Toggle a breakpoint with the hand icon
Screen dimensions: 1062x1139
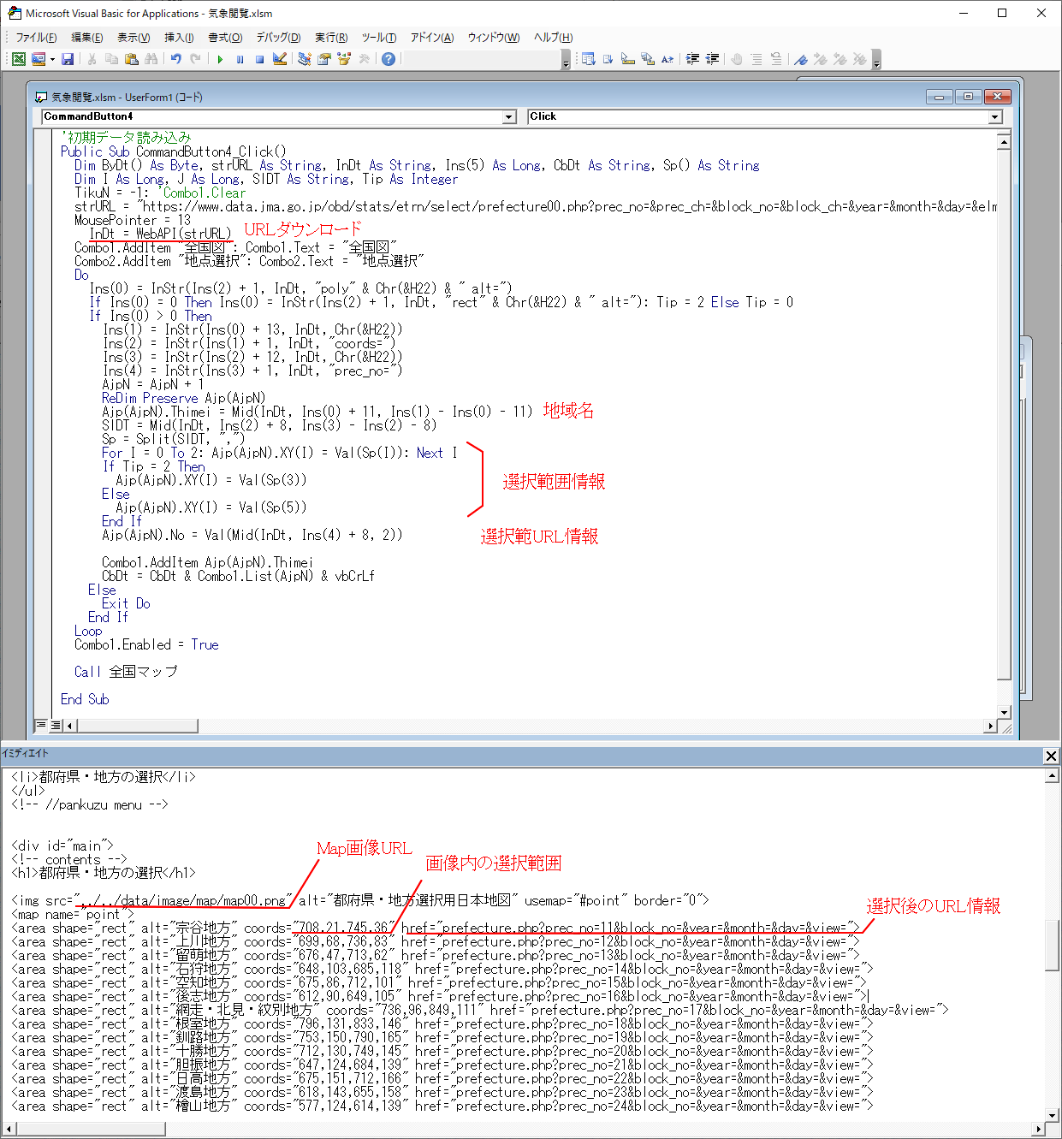point(738,59)
